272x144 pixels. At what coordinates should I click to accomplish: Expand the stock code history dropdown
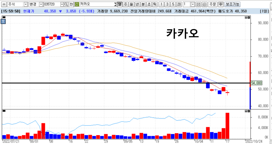pos(62,4)
